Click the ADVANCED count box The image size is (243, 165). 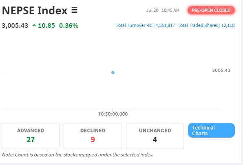click(x=31, y=136)
